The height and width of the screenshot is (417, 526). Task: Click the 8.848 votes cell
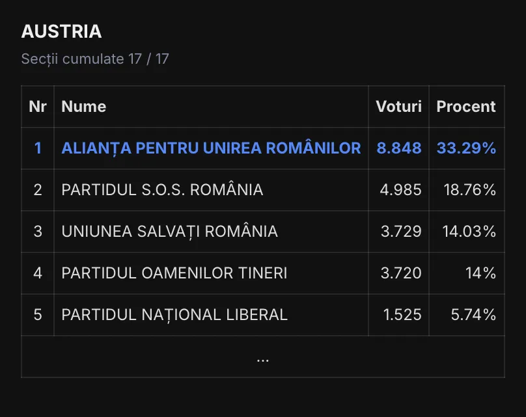[x=399, y=148]
